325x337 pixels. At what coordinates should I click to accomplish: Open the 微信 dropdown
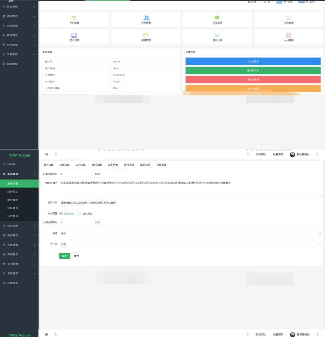pyautogui.click(x=190, y=233)
